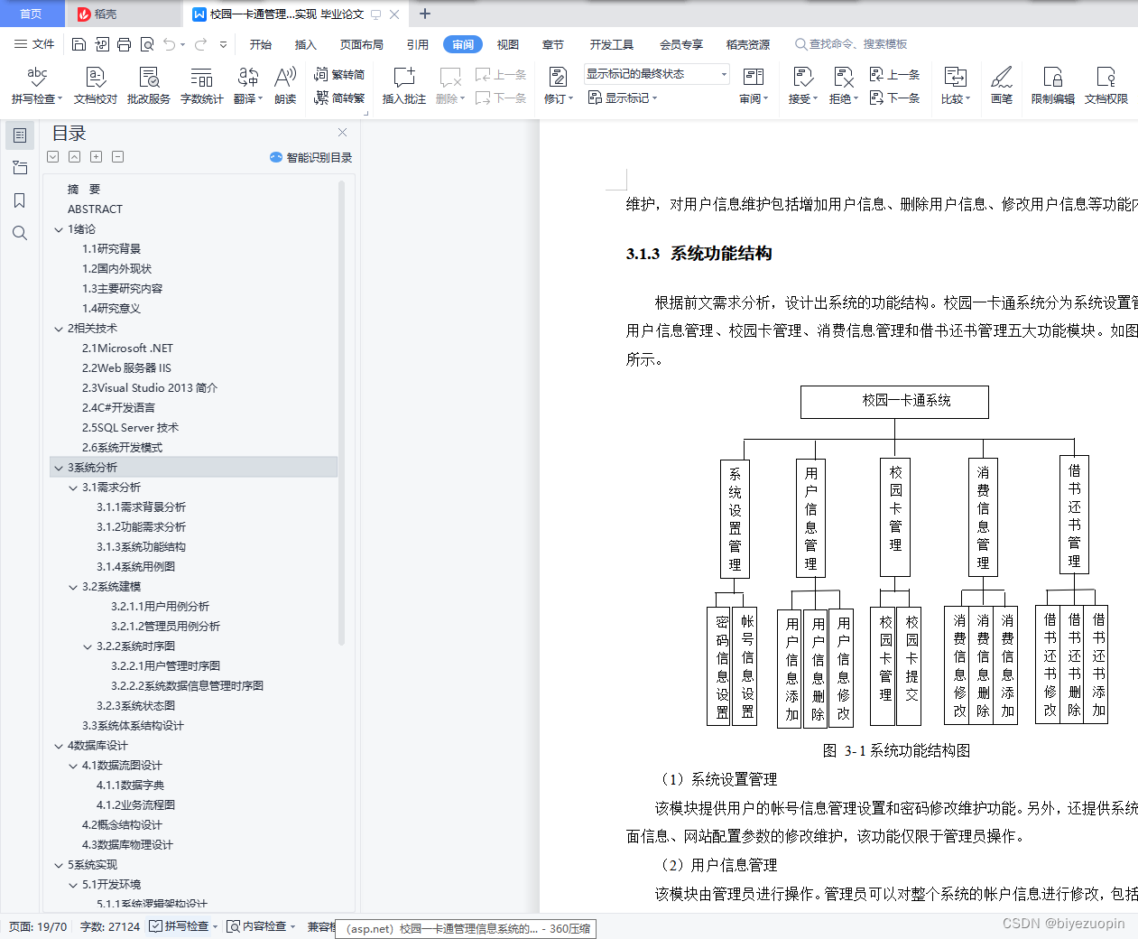Start read aloud (朗读)
The height and width of the screenshot is (939, 1138).
pos(285,86)
